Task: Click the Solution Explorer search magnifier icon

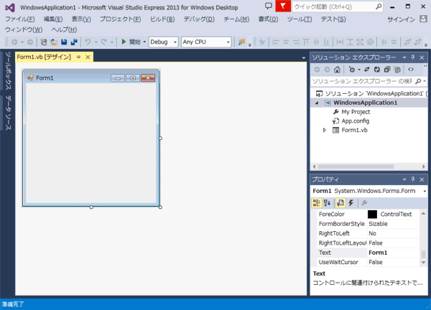Action: point(418,81)
